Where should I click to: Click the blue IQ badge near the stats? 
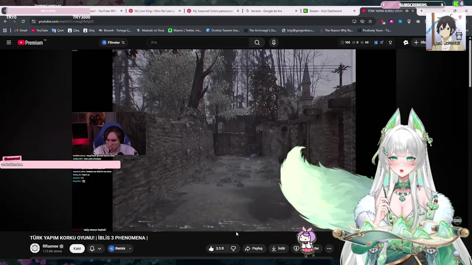[376, 42]
